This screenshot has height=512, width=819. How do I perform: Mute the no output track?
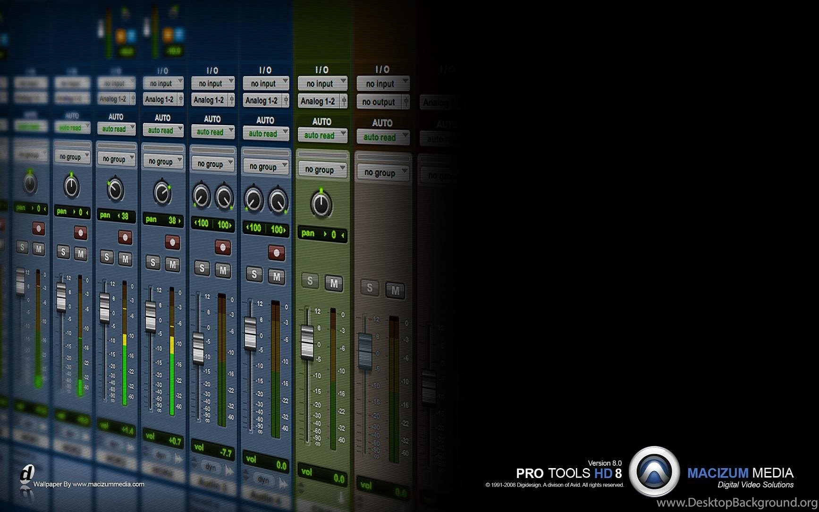tap(396, 290)
